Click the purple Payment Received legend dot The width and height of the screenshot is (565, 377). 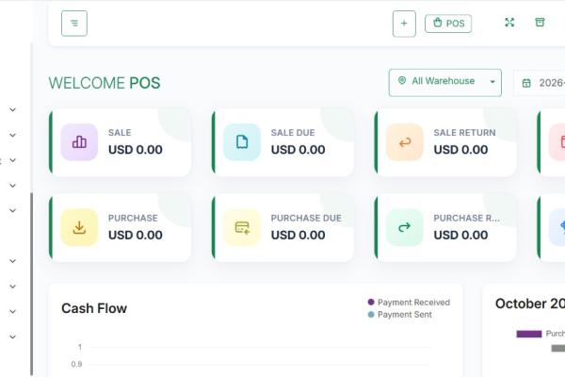[371, 302]
